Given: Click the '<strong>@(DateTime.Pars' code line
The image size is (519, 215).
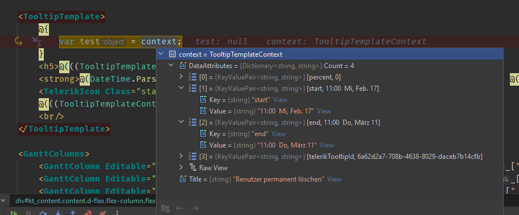Looking at the screenshot, I should (97, 79).
